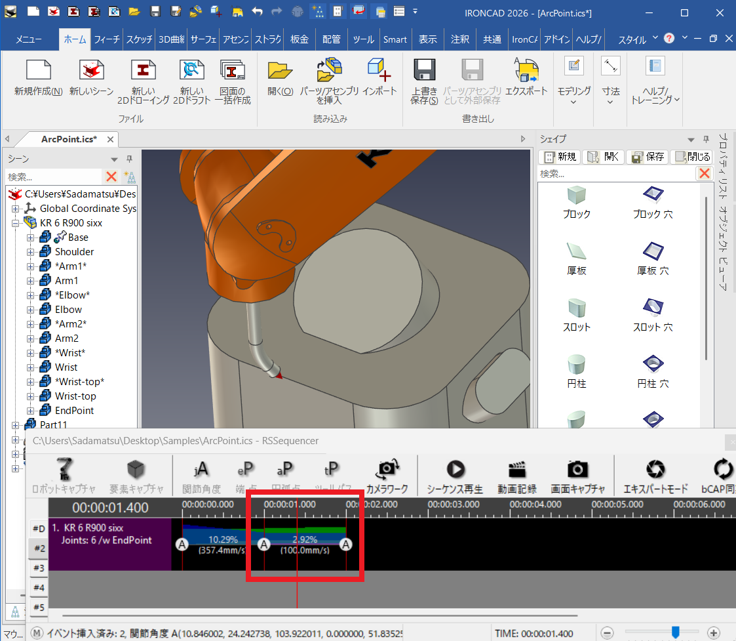
Task: Create 新しい2Dドローイング drawing
Action: pyautogui.click(x=143, y=70)
